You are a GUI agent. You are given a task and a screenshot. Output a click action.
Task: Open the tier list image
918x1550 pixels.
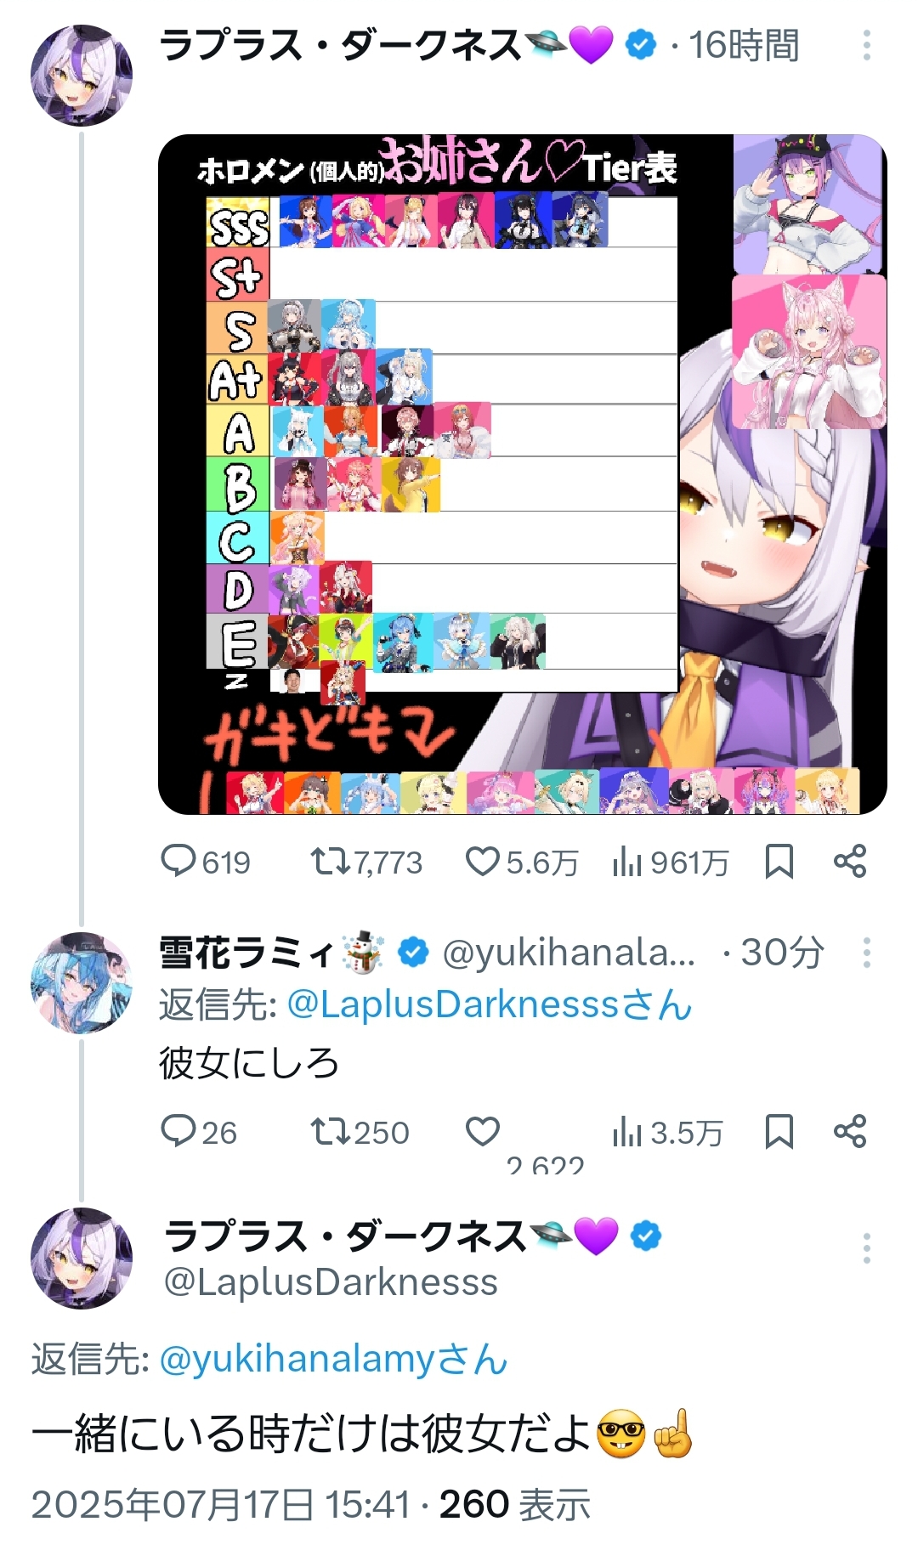pyautogui.click(x=523, y=474)
